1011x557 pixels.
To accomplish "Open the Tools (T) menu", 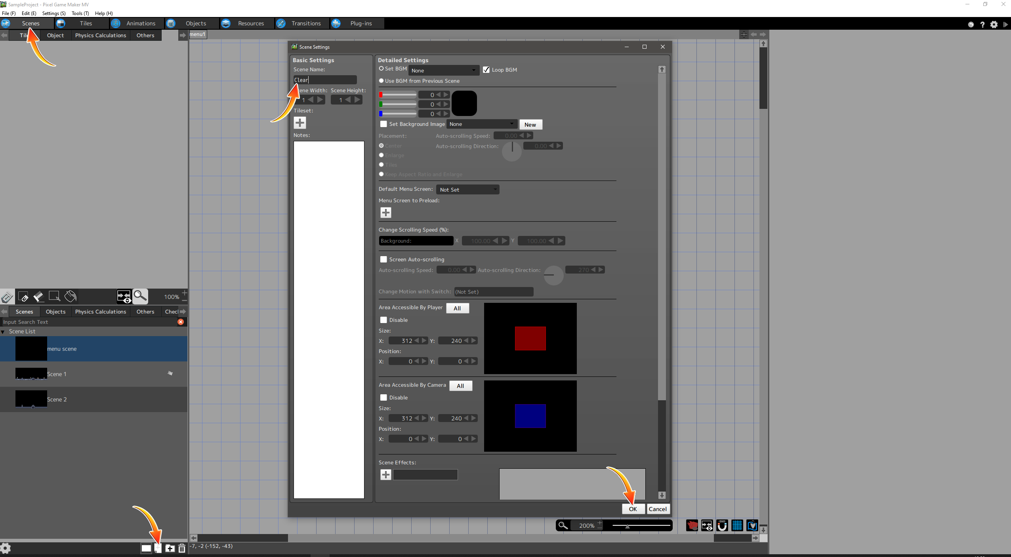I will point(80,13).
